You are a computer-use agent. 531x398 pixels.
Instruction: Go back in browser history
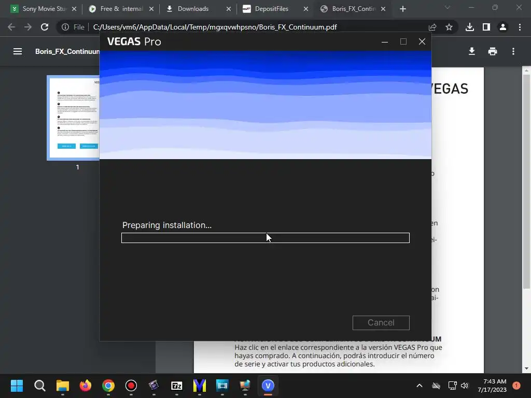11,27
